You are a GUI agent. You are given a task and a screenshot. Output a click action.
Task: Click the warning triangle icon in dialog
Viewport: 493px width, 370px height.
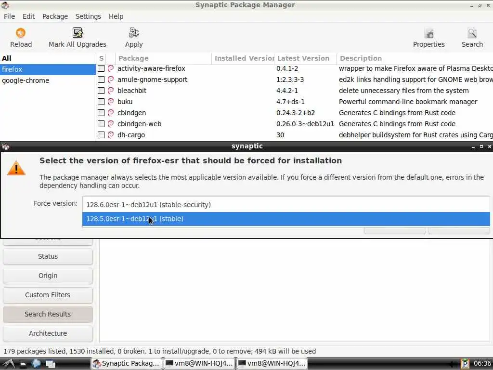coord(16,168)
